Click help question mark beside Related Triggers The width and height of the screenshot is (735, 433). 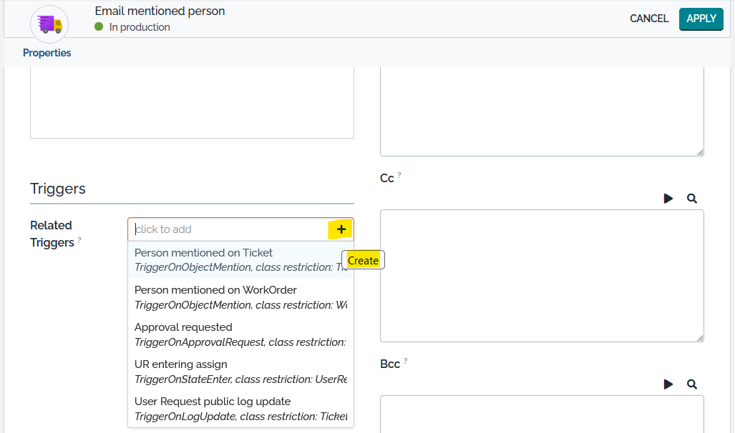(79, 240)
